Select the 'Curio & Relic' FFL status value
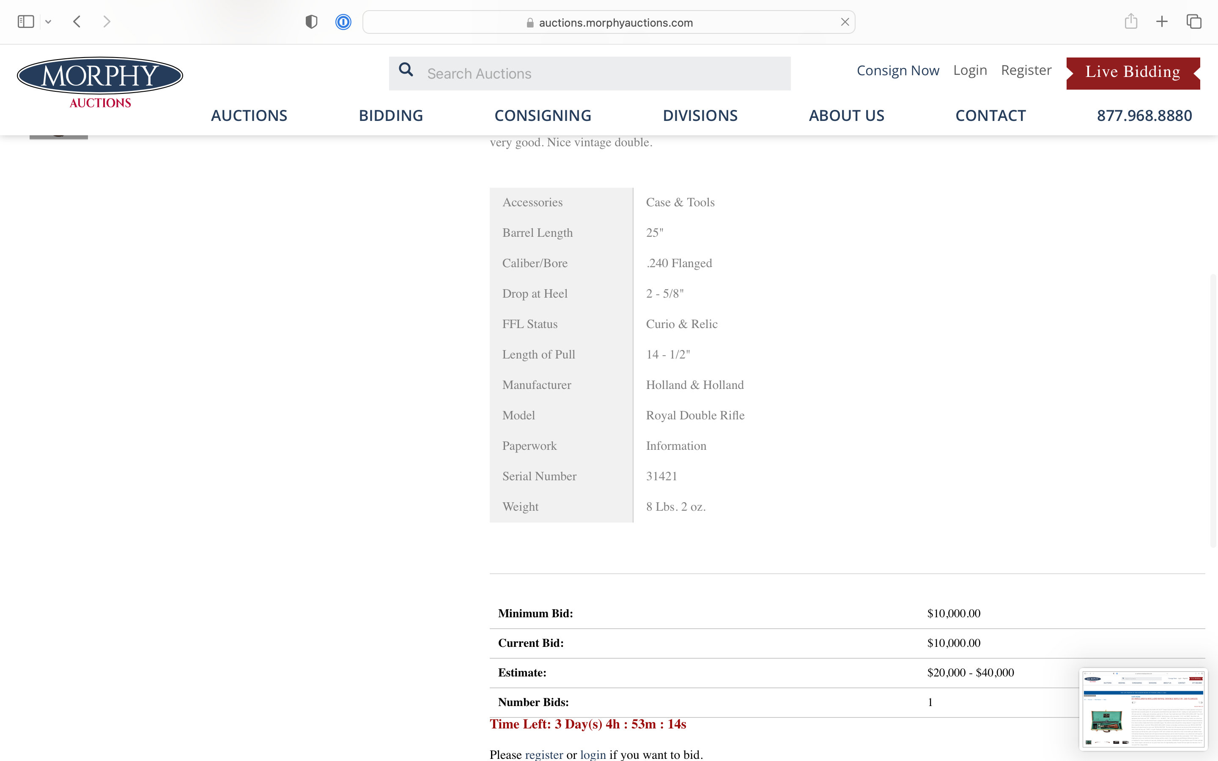This screenshot has width=1218, height=761. (681, 324)
